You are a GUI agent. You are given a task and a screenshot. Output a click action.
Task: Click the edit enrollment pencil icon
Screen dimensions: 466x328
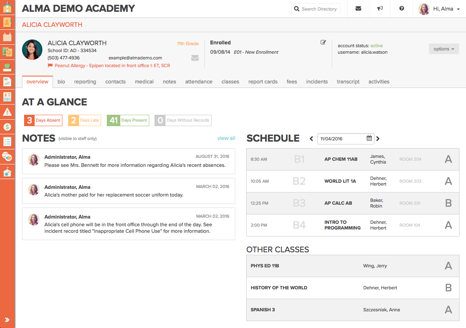click(x=323, y=42)
